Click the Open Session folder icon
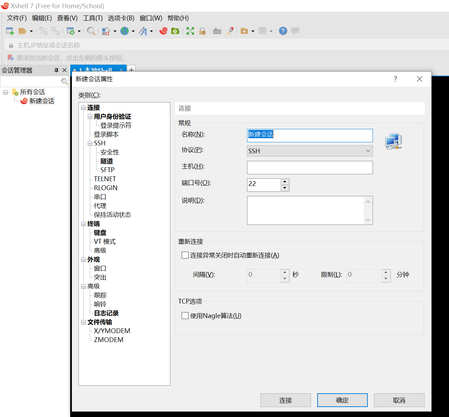The image size is (449, 417). pos(22,31)
